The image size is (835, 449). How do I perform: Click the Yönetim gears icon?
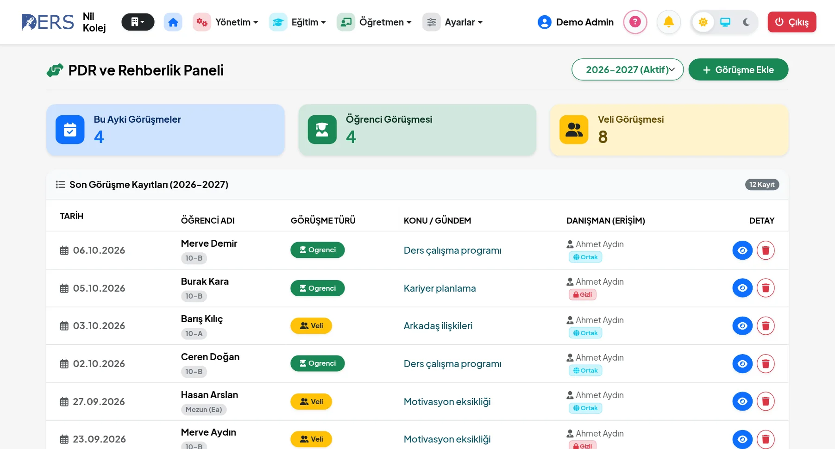pos(201,22)
